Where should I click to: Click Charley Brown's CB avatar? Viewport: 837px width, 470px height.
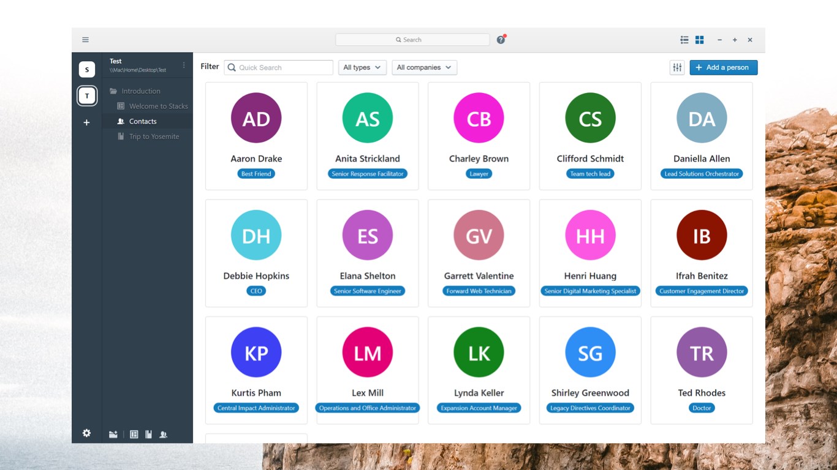pos(479,118)
